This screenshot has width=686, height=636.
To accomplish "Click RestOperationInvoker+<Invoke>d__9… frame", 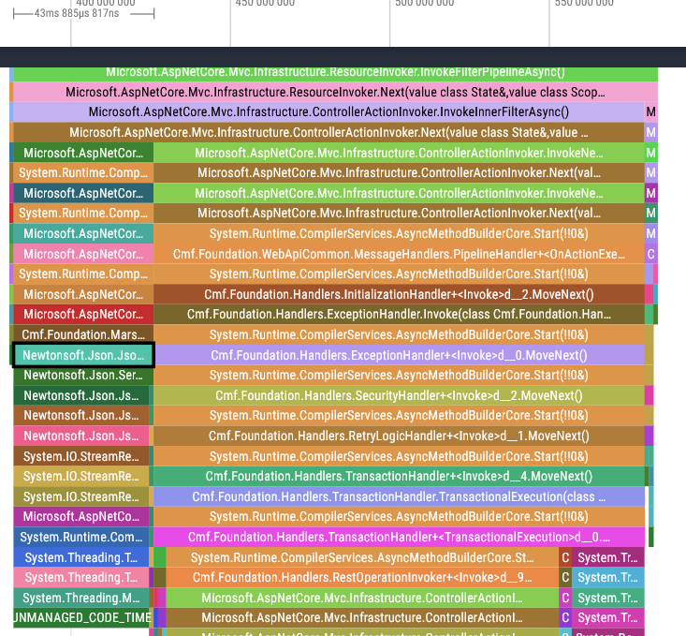I will point(362,578).
